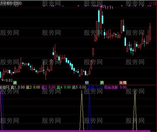Screen dimensions: 157x132
Task: Click the 沙河股份(日线) chart title
Action: (11, 3)
